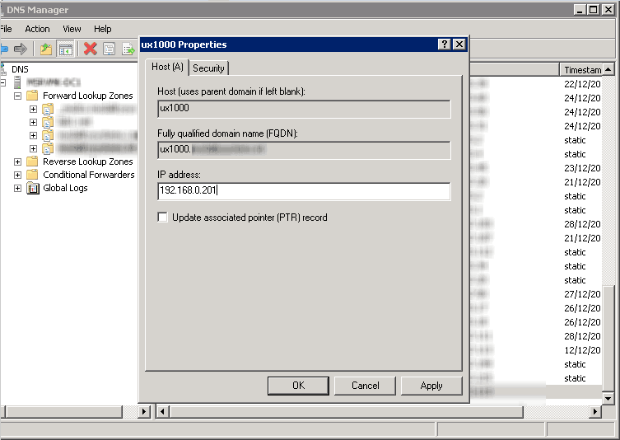Image resolution: width=620 pixels, height=440 pixels.
Task: Open the Action menu
Action: [37, 29]
